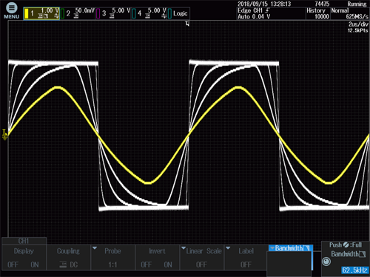Select the Probe 1:1 value
Screen dimensions: 370x277
pos(112,264)
